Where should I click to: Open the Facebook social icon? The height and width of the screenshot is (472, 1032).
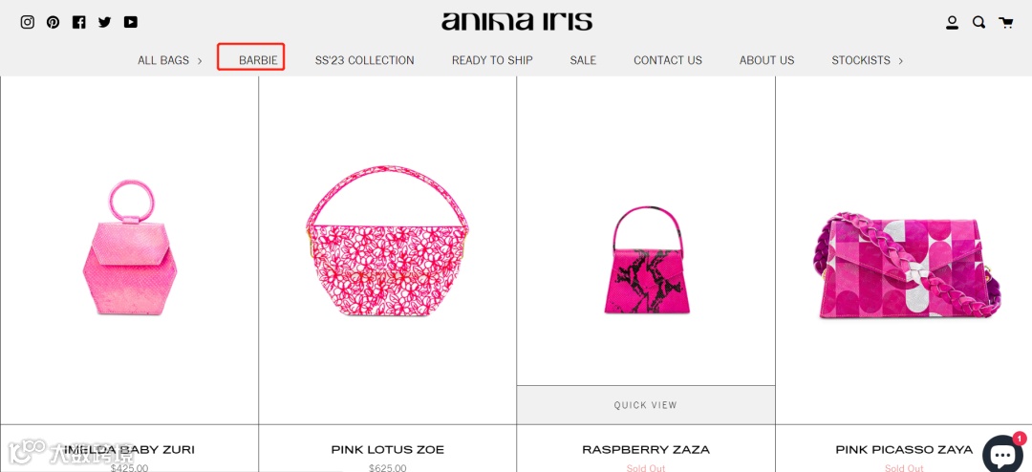[79, 22]
